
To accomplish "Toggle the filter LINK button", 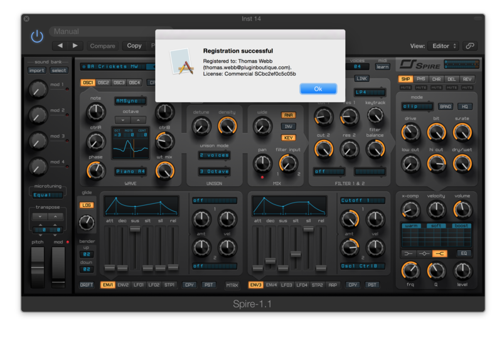I will tap(362, 78).
